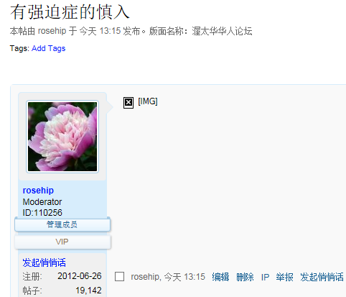The image size is (346, 297).
Task: Click 发起悄悄话 in the post footer
Action: (x=322, y=277)
